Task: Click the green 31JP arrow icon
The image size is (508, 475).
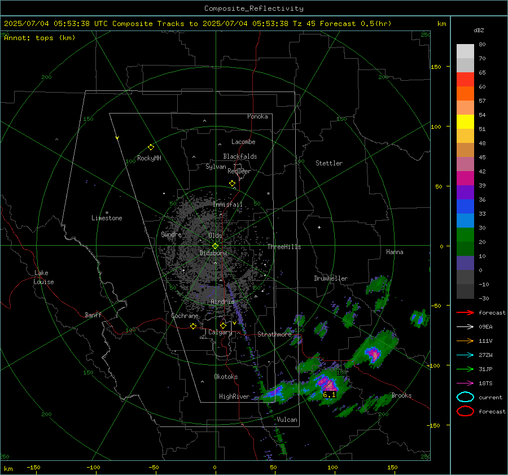Action: 465,369
